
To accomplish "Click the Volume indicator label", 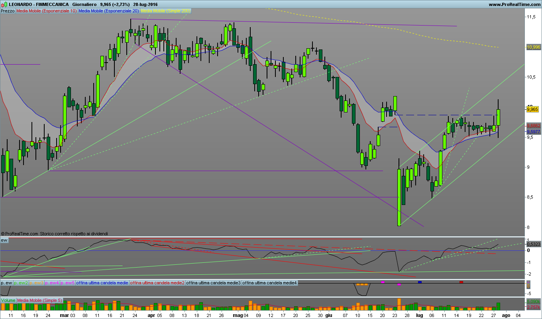I will (8, 300).
